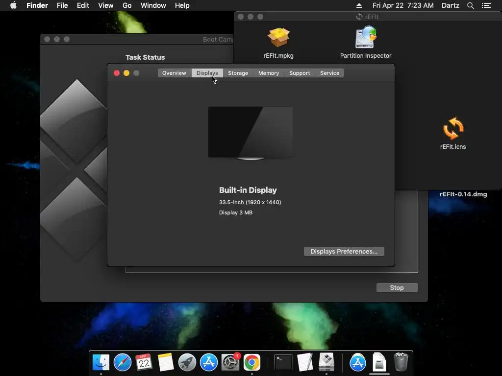
Task: Minimize the About This Mac window
Action: pos(126,73)
